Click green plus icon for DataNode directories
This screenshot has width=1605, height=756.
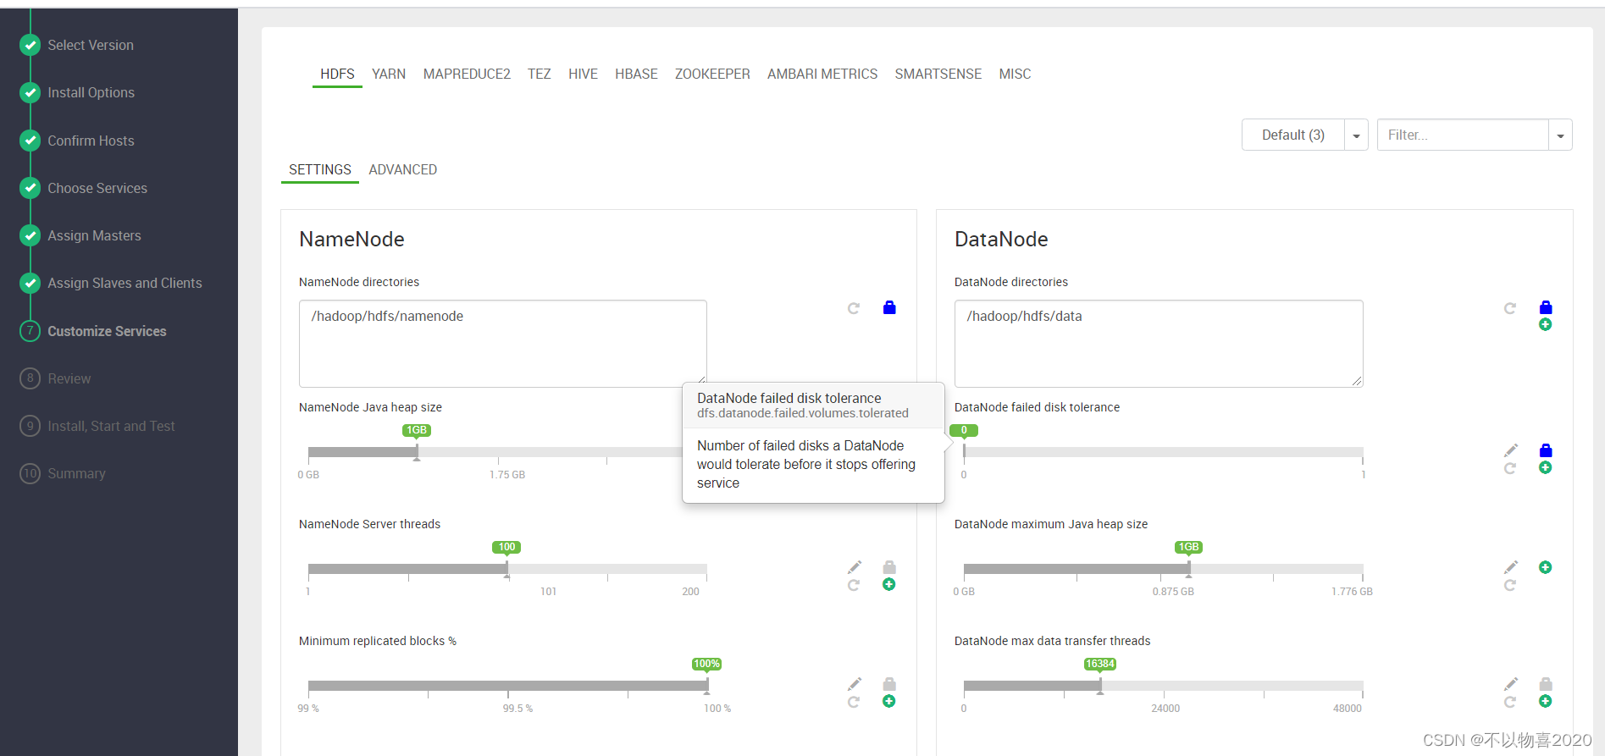tap(1546, 325)
